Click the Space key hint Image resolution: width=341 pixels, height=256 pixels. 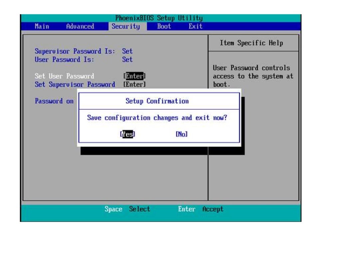113,209
